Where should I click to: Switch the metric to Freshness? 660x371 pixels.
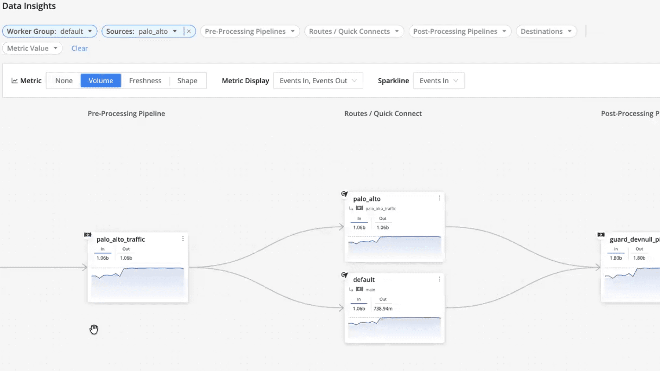pos(145,80)
